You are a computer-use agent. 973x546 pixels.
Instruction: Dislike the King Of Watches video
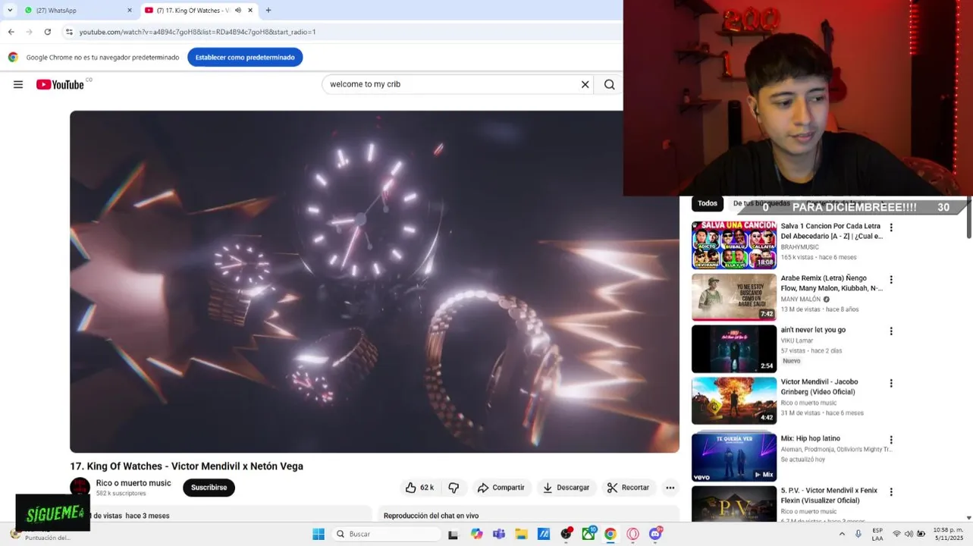(454, 488)
